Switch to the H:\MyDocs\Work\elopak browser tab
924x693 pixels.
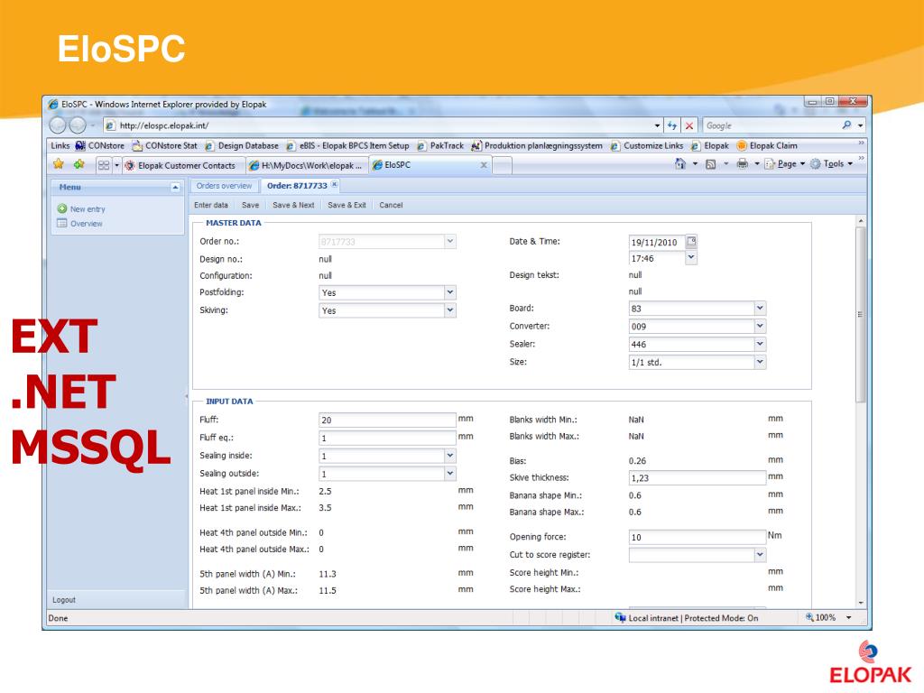tap(306, 166)
